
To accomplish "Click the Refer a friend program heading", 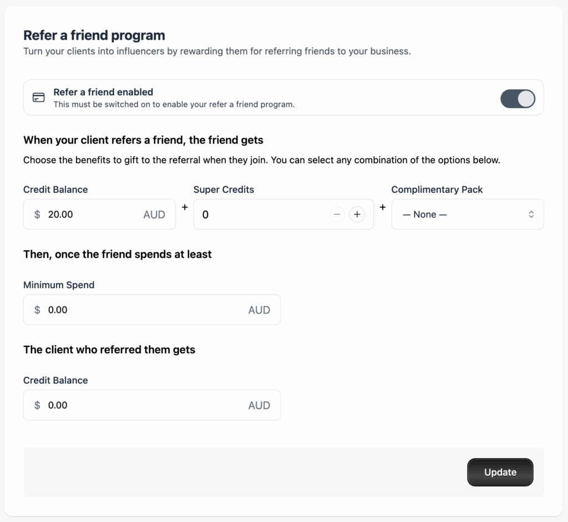I will click(94, 36).
